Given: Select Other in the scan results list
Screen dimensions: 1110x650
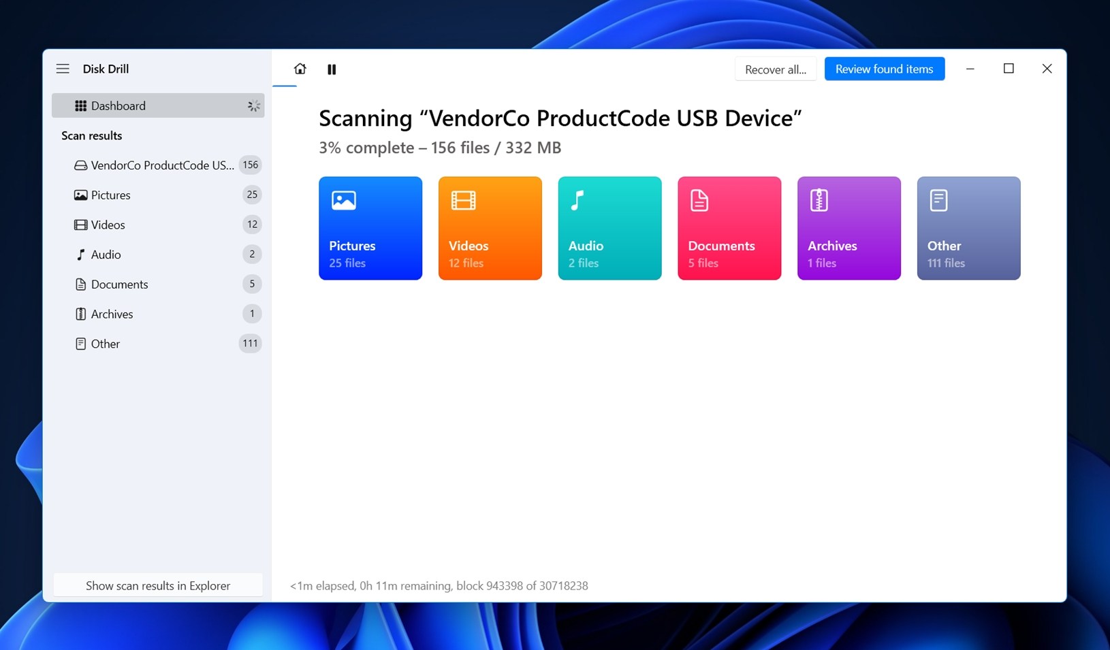Looking at the screenshot, I should point(106,344).
